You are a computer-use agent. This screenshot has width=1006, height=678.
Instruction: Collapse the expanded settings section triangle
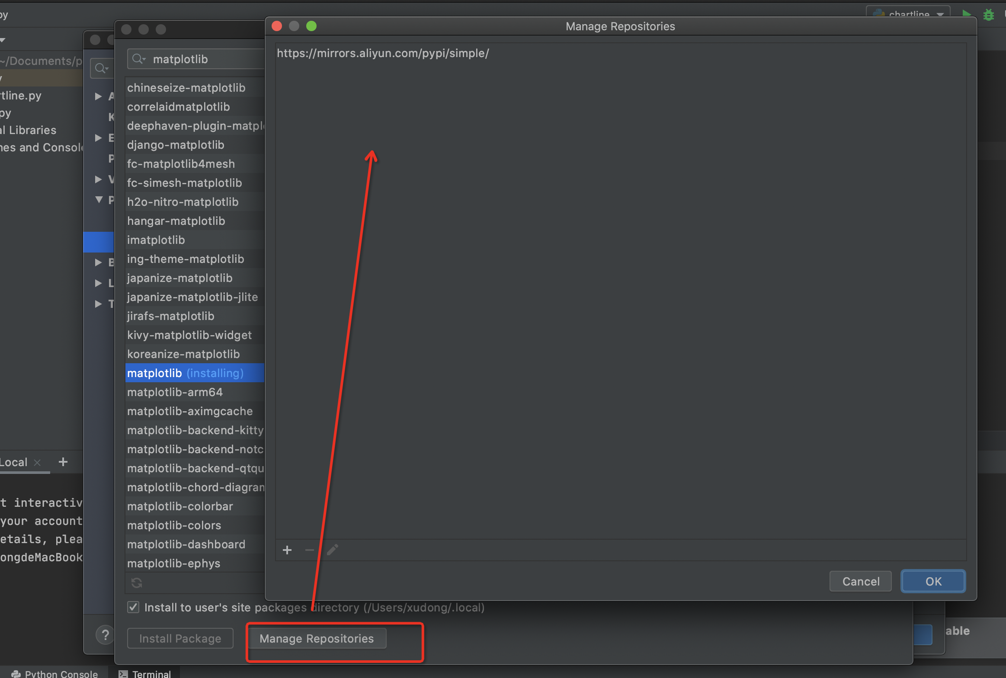click(x=99, y=200)
